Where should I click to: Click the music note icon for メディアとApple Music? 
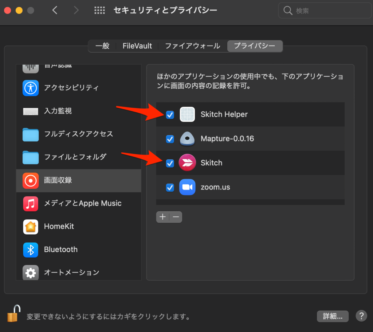[x=31, y=204]
